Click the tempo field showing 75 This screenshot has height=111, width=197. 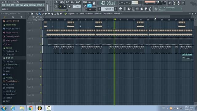pos(77,6)
